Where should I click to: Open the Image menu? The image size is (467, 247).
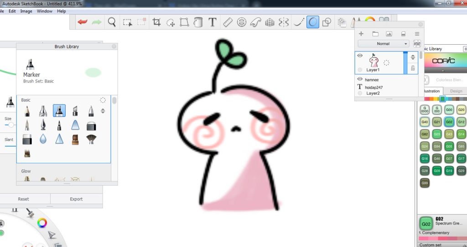pos(26,11)
